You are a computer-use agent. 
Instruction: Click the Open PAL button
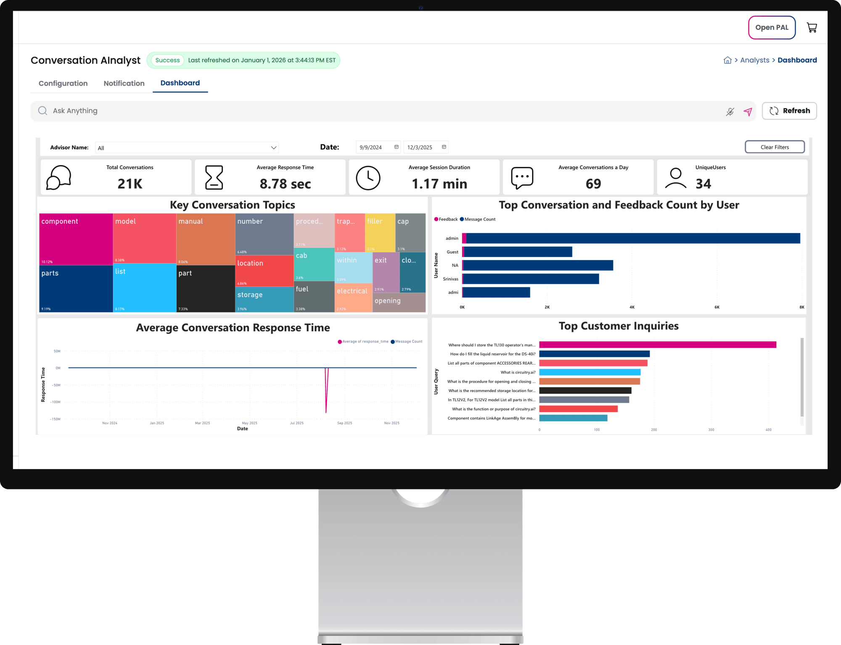point(772,28)
